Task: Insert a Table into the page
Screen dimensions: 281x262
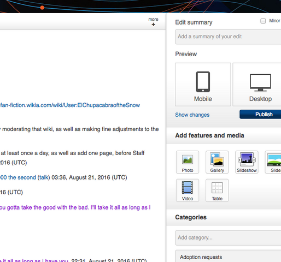Action: tap(217, 190)
